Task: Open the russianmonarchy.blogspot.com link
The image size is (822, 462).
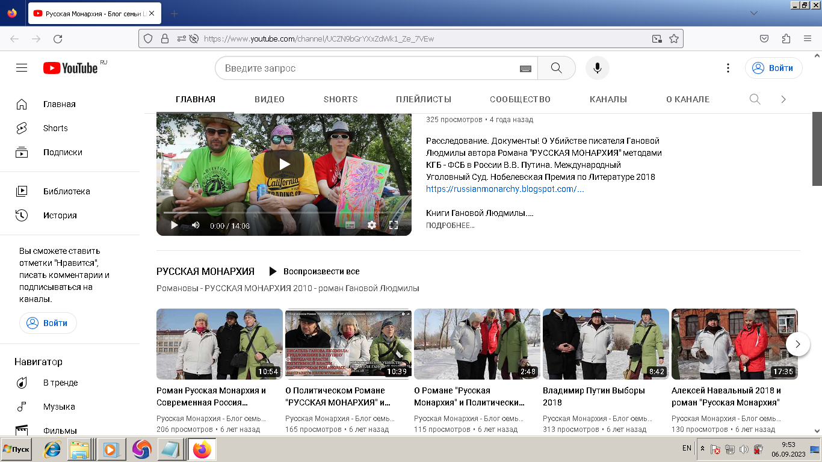Action: point(504,189)
